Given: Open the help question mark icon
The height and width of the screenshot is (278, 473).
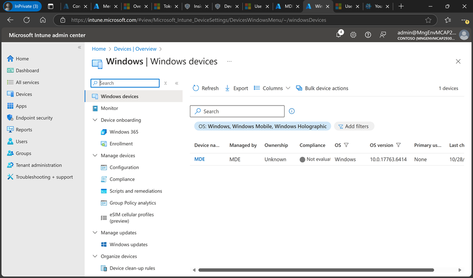Looking at the screenshot, I should pyautogui.click(x=368, y=35).
